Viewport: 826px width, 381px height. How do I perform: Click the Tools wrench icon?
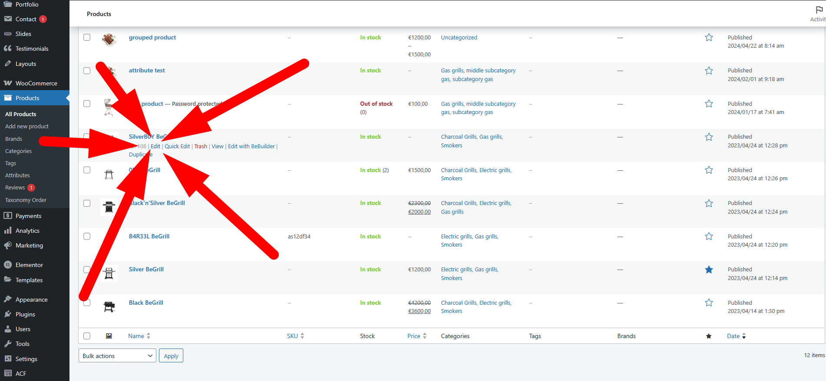coord(8,344)
